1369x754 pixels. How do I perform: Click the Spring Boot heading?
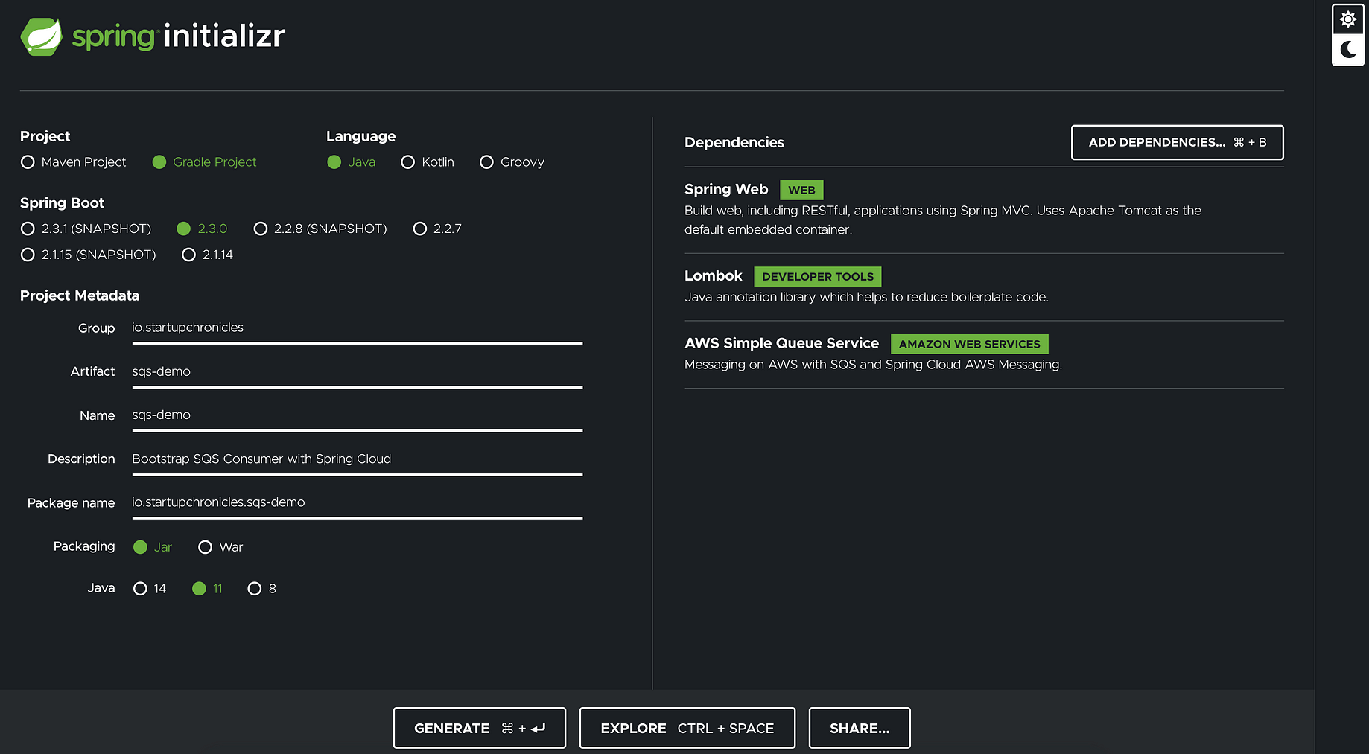[x=62, y=203]
